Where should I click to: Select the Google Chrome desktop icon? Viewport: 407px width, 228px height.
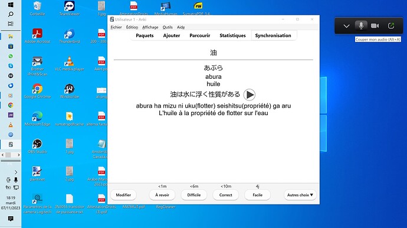tap(37, 91)
